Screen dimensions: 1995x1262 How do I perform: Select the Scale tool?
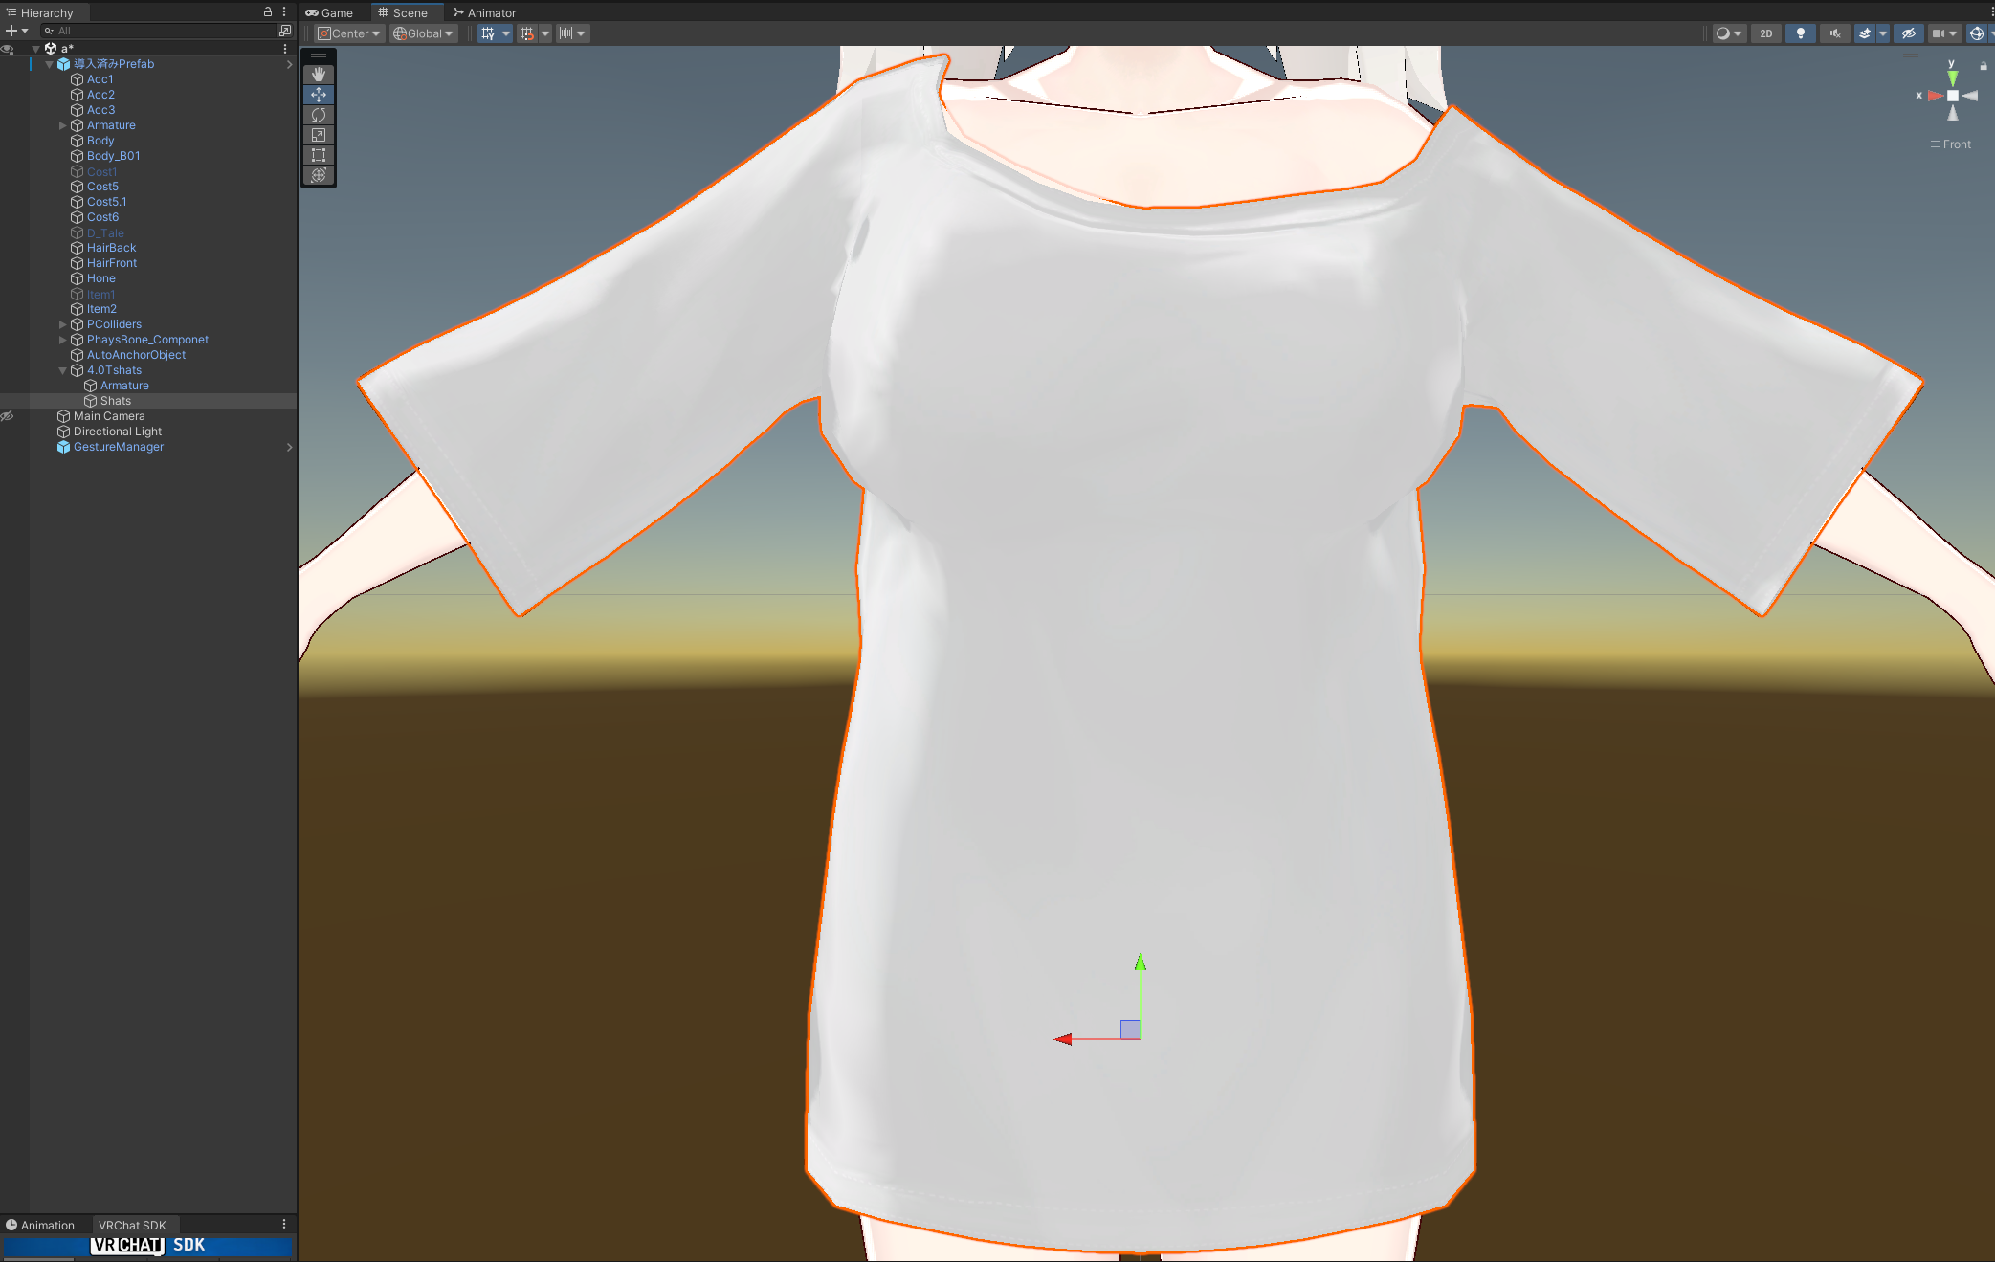319,135
